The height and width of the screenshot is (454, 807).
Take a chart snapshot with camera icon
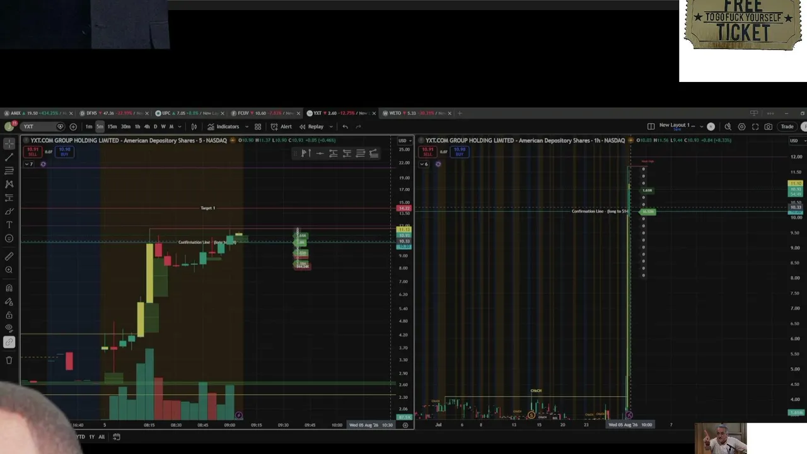coord(769,127)
